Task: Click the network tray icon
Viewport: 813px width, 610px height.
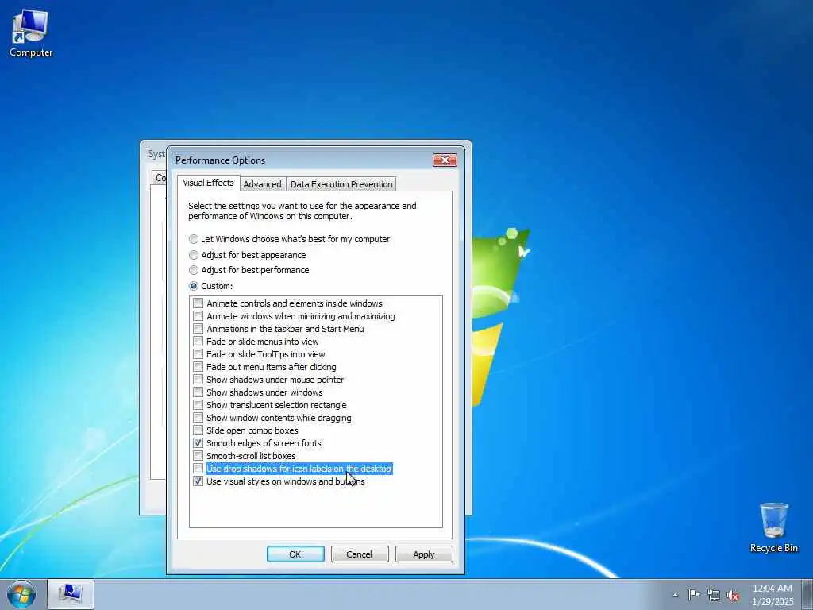Action: point(714,595)
